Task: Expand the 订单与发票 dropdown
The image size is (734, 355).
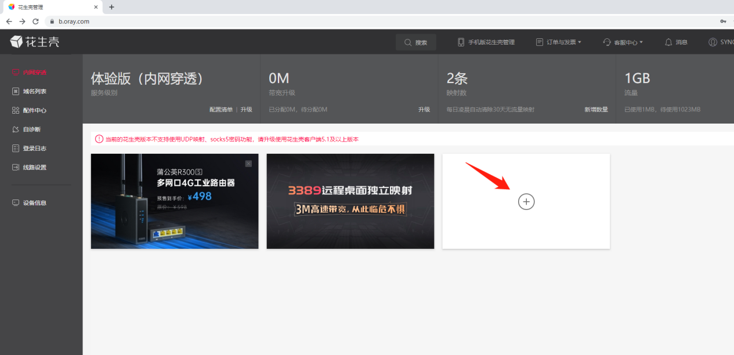Action: pyautogui.click(x=558, y=42)
